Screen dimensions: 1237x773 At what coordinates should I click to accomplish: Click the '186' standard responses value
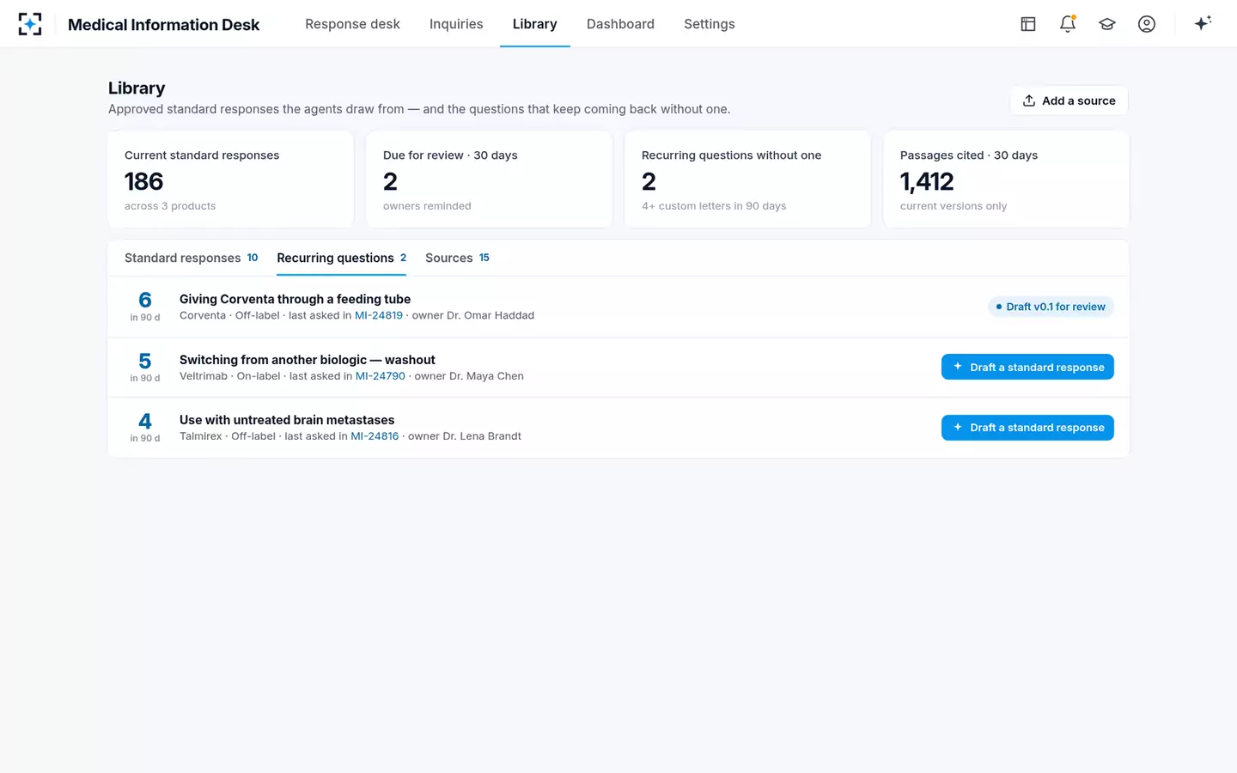point(143,181)
